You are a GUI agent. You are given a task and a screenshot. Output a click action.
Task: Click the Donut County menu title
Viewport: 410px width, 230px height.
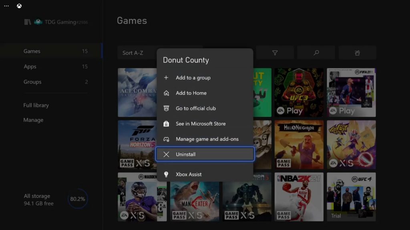(186, 60)
